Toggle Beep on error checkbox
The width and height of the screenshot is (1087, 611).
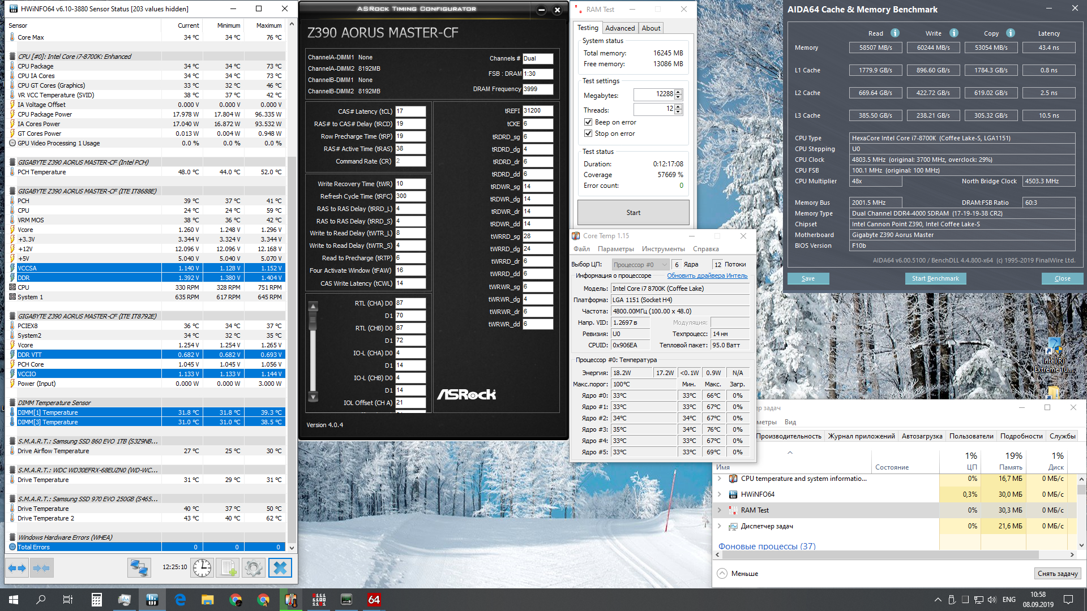pyautogui.click(x=588, y=122)
